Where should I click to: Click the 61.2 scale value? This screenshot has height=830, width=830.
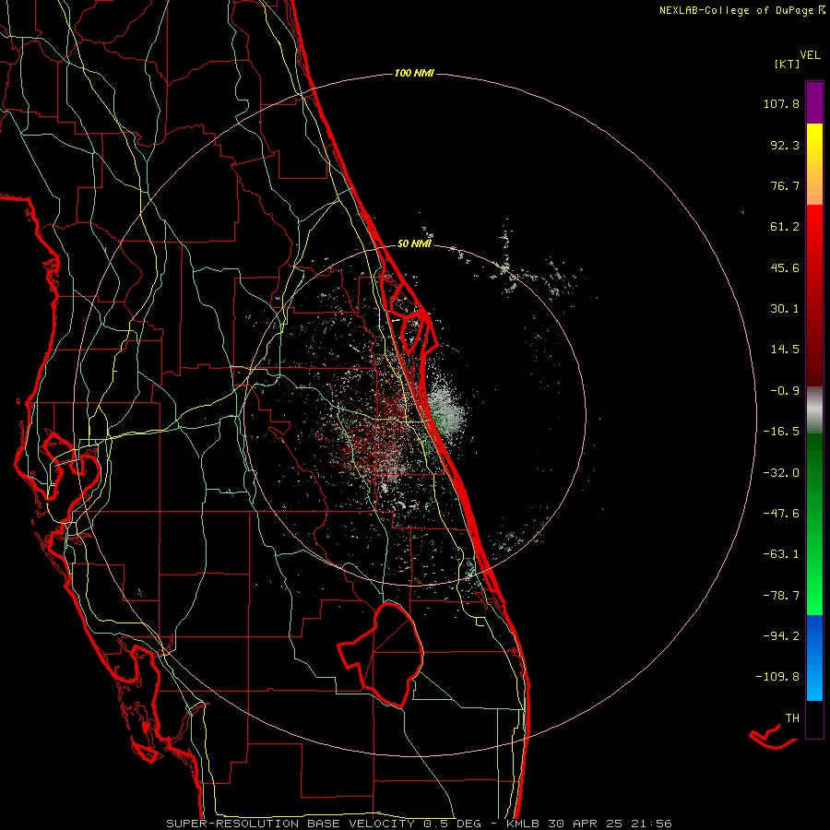(x=785, y=227)
